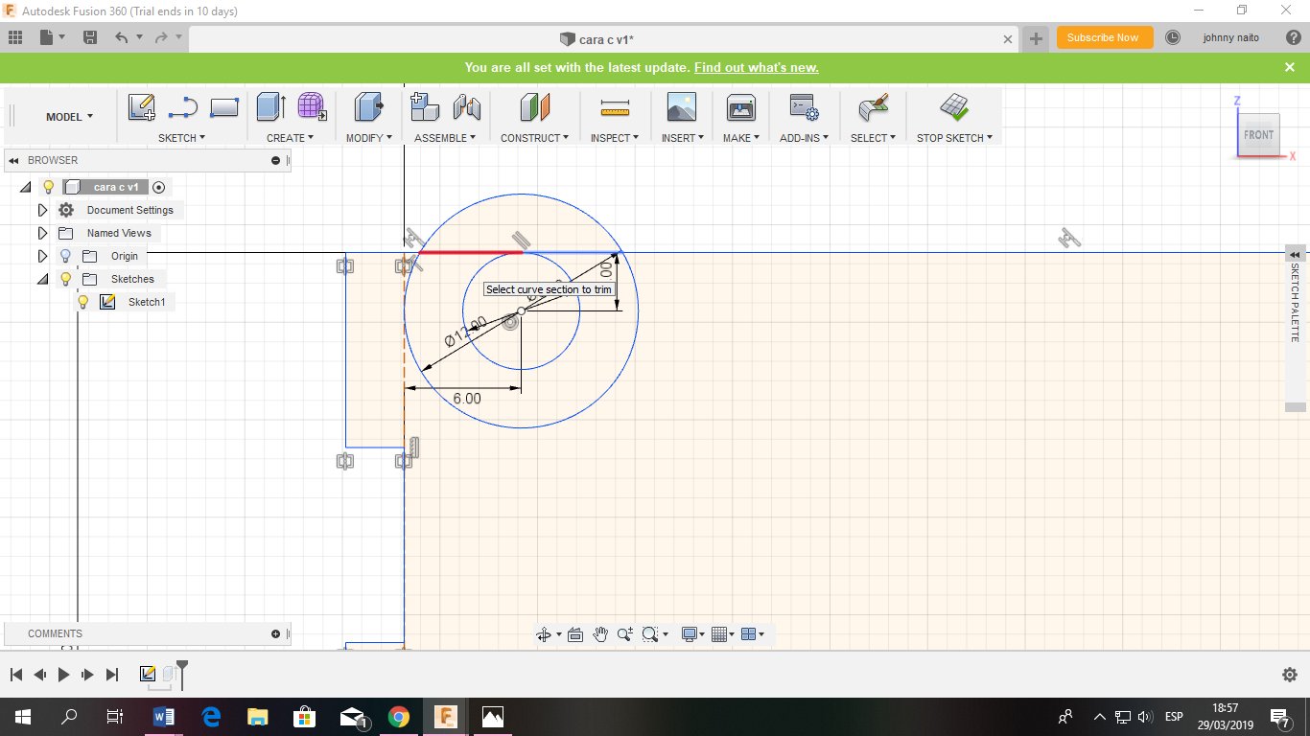Click the Save disk icon
The height and width of the screenshot is (736, 1310).
coord(90,37)
